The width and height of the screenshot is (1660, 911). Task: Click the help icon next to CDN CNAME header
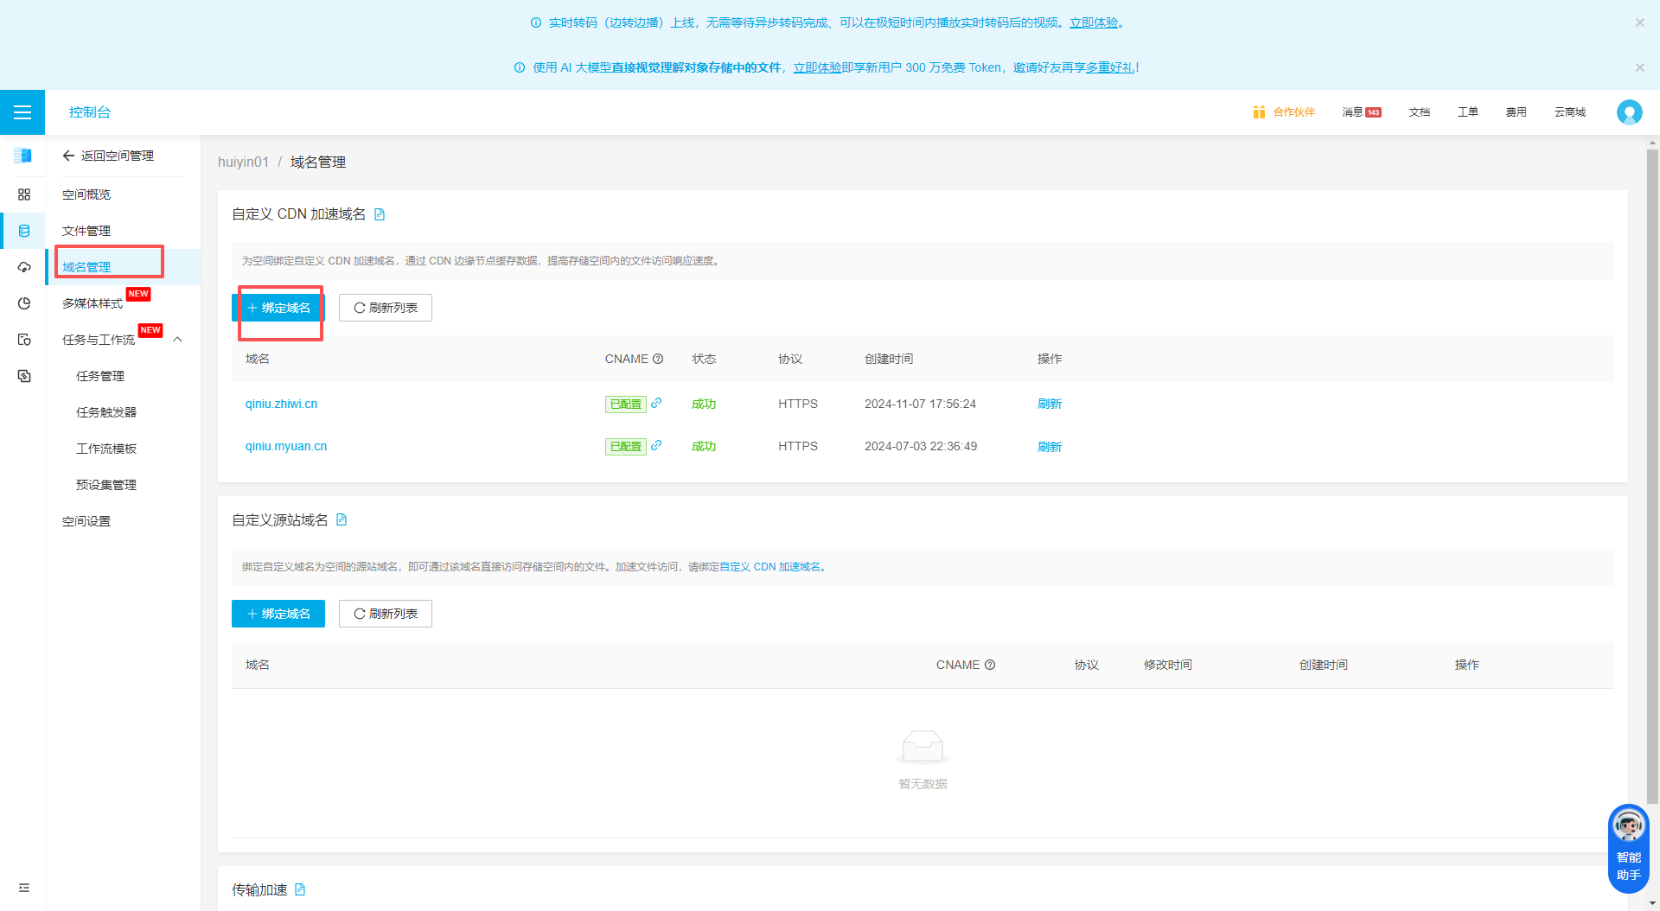[x=658, y=359]
